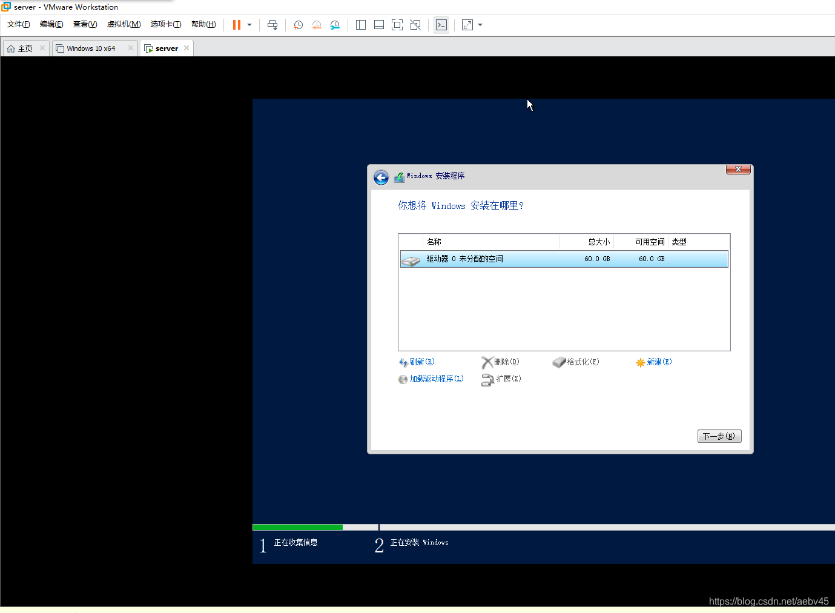Viewport: 835px width, 613px height.
Task: Click the 可用空间 column header
Action: (641, 242)
